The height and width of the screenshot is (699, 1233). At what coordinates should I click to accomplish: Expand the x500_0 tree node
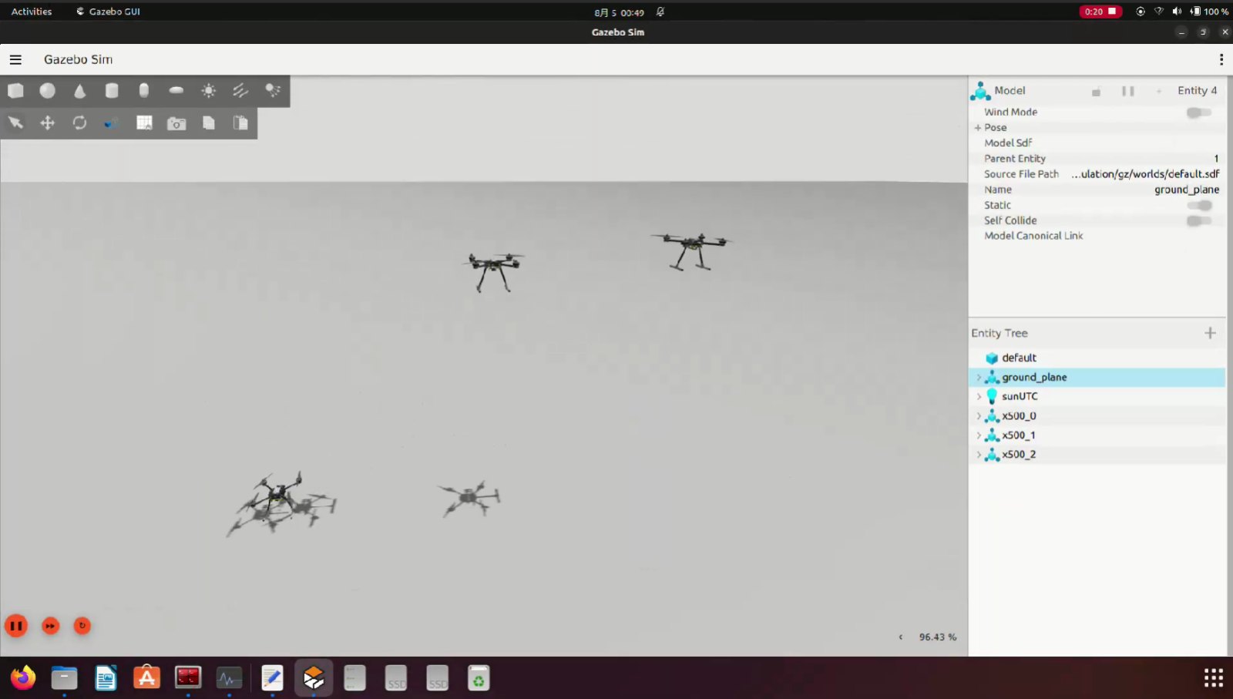point(979,416)
